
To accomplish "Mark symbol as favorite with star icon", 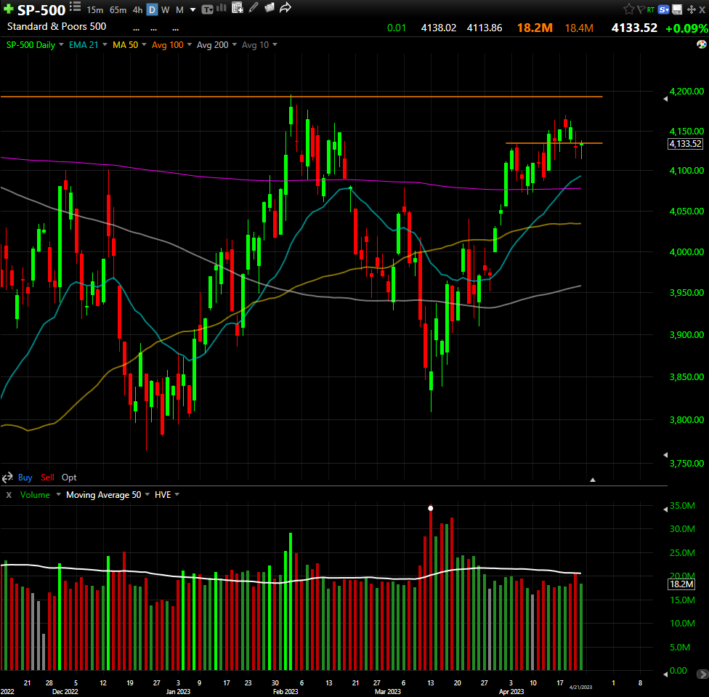I will click(628, 9).
